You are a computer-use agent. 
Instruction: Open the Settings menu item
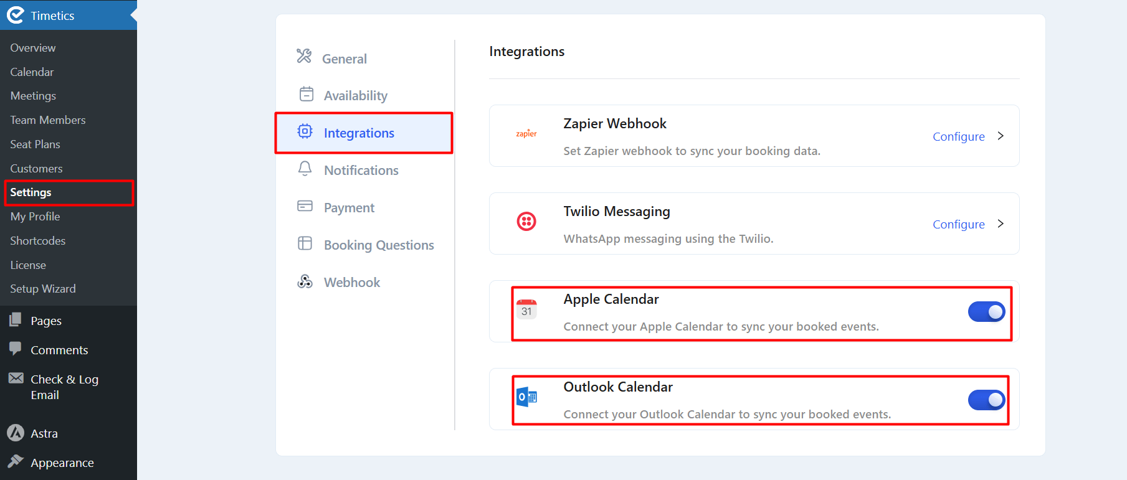(30, 192)
